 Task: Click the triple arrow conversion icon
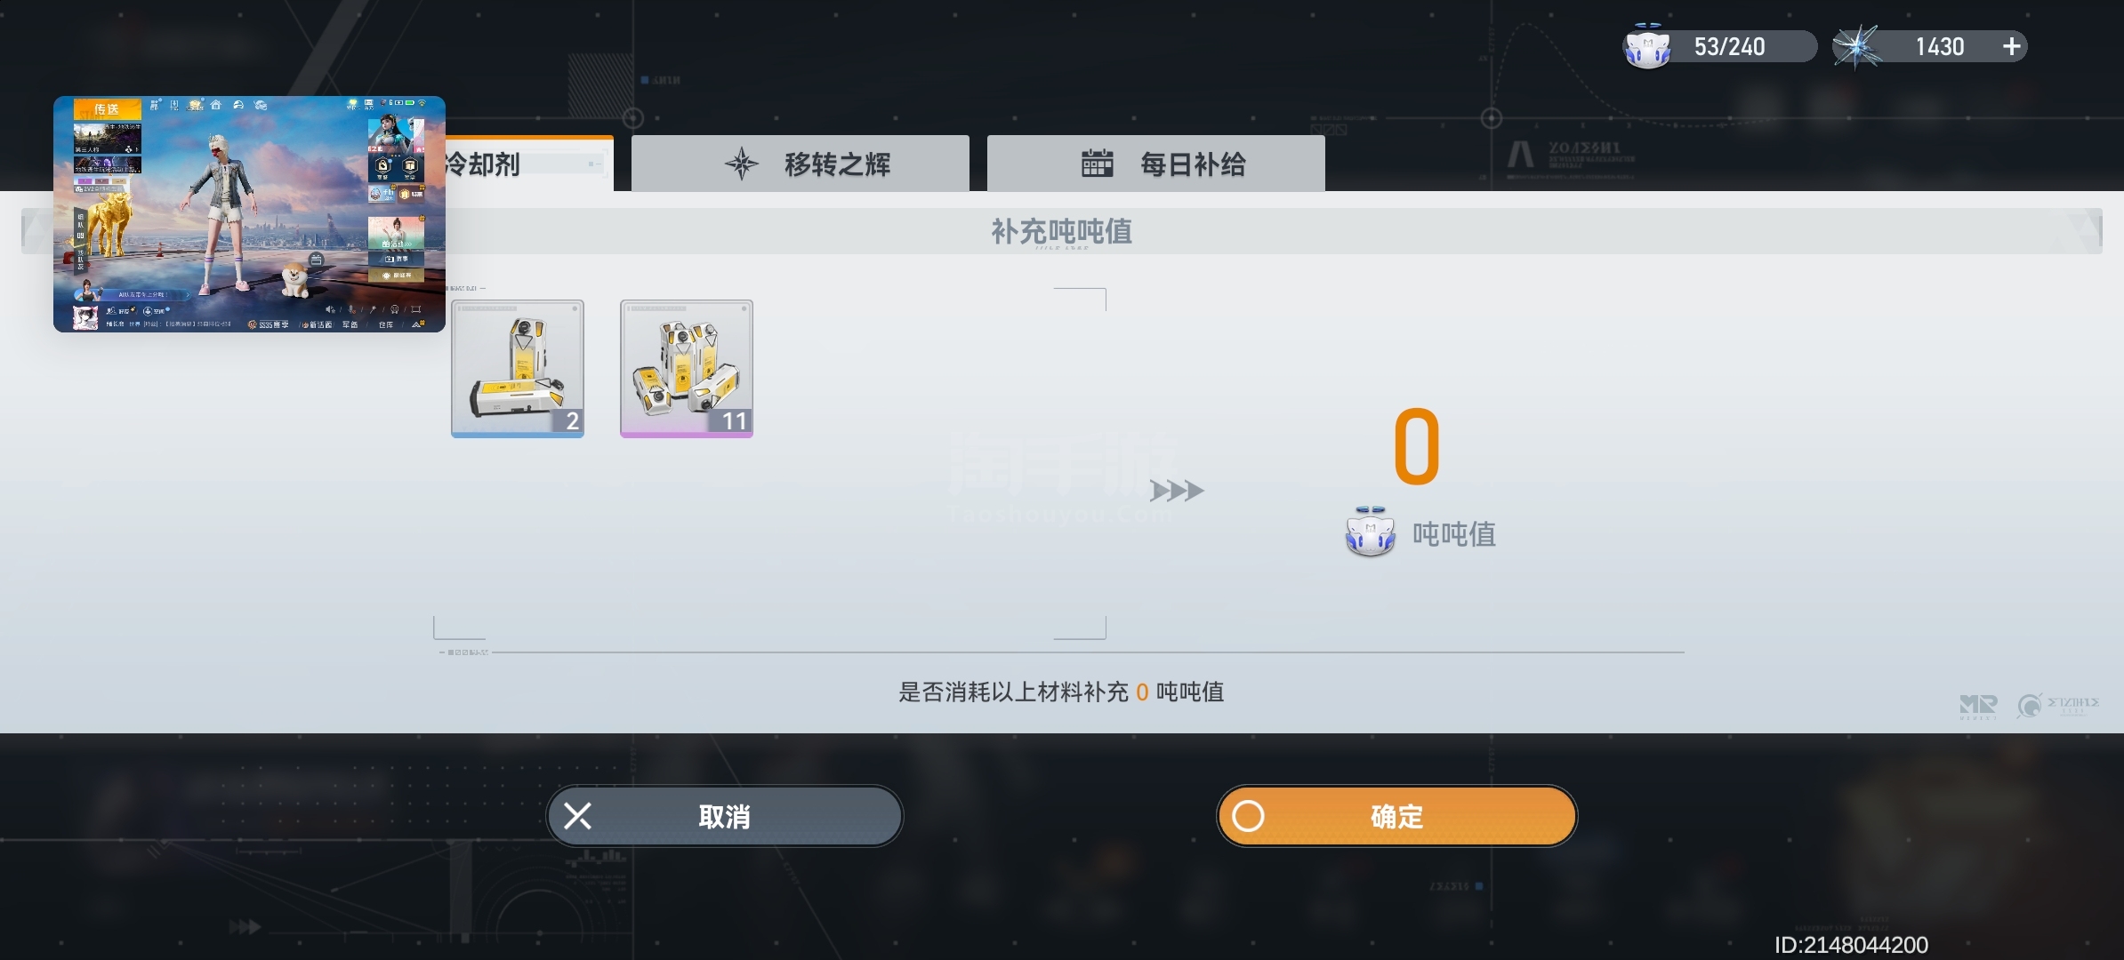(x=1177, y=491)
